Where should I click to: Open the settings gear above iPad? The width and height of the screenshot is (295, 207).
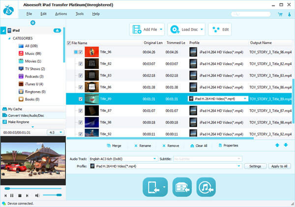point(33,23)
